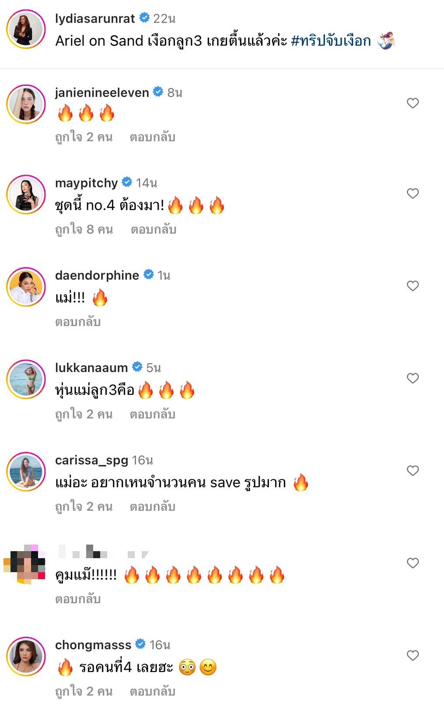The width and height of the screenshot is (444, 707).
Task: View likes on maypitchy's comment
Action: click(84, 230)
